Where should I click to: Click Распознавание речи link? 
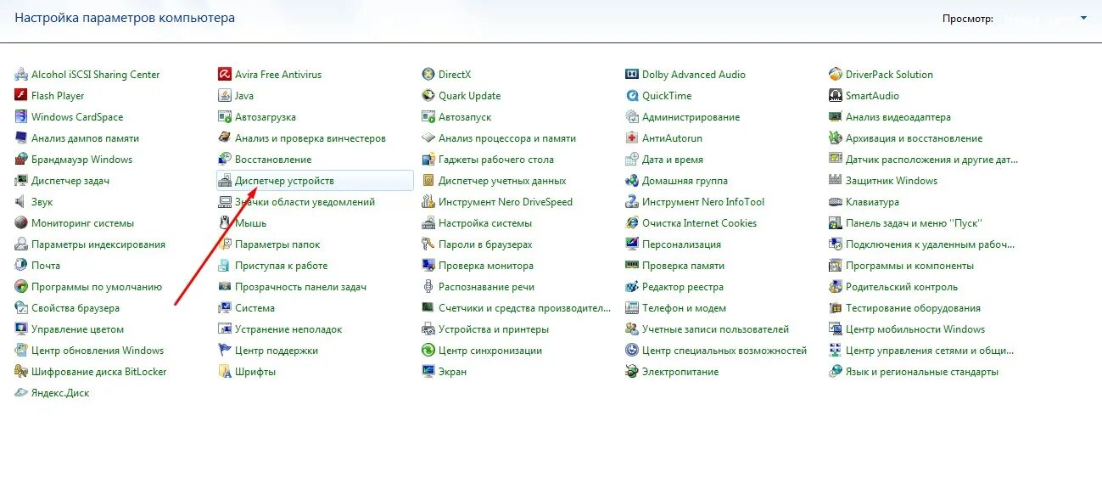(486, 287)
